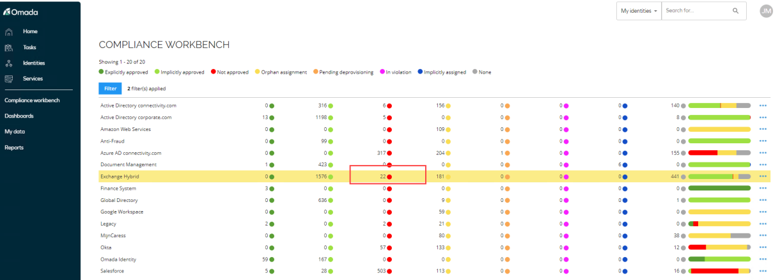The height and width of the screenshot is (280, 780).
Task: Click the Salesforce compliance status bar
Action: click(x=719, y=271)
